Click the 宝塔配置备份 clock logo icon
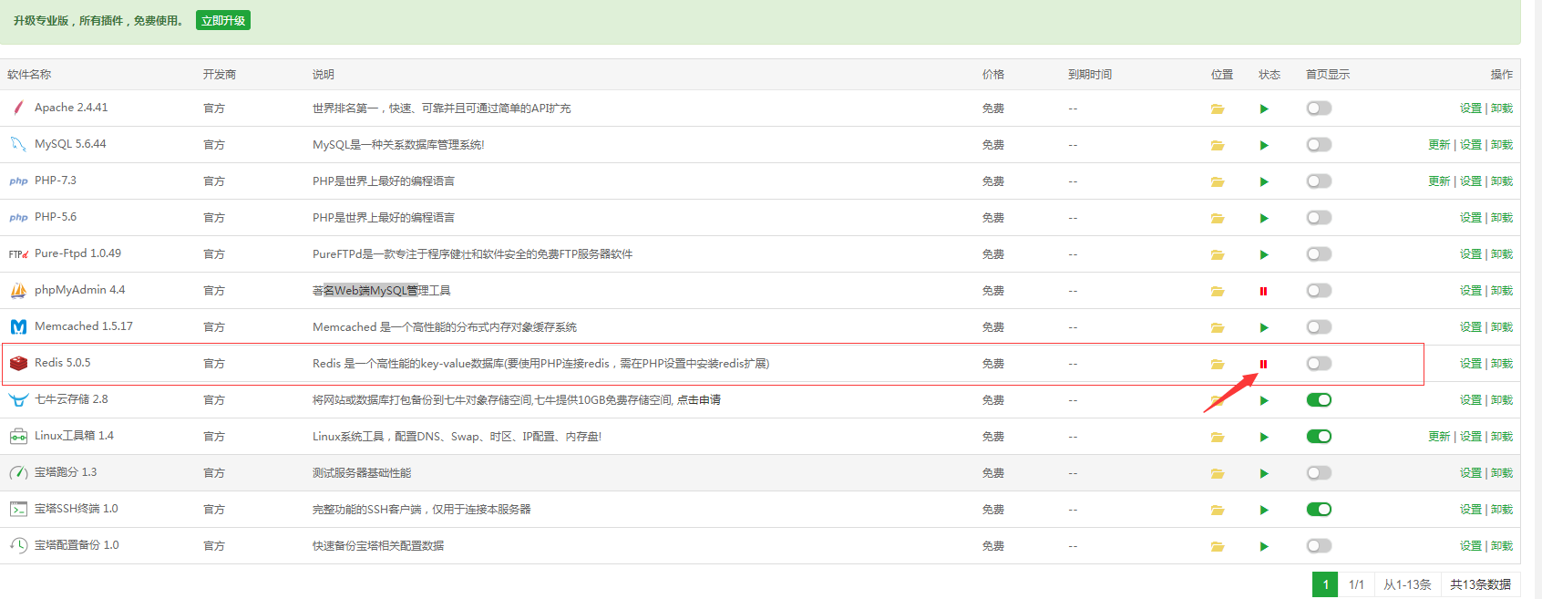 click(x=18, y=545)
